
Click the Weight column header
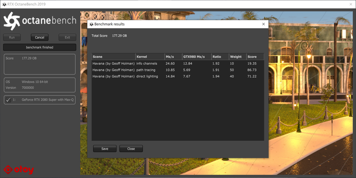point(238,57)
